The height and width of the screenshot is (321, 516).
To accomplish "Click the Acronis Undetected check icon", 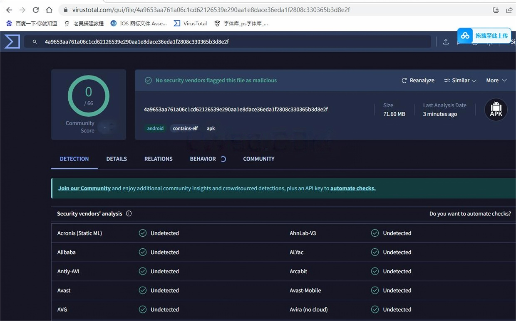I will coord(143,233).
